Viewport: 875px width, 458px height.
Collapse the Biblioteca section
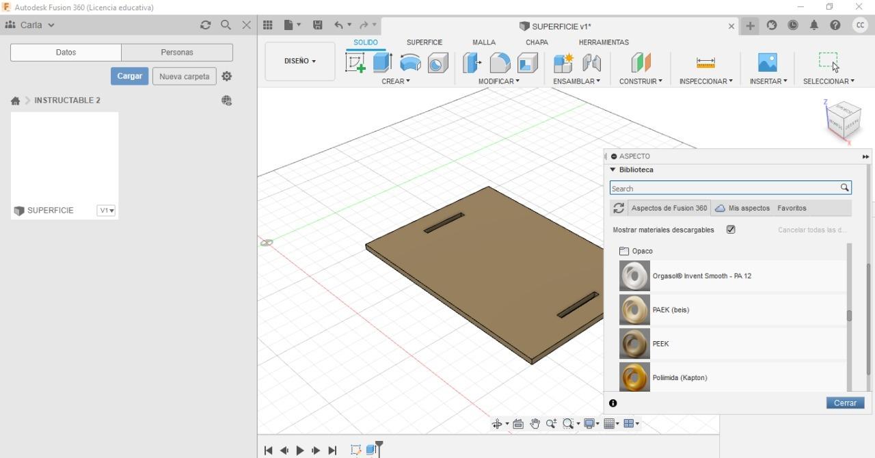point(613,170)
